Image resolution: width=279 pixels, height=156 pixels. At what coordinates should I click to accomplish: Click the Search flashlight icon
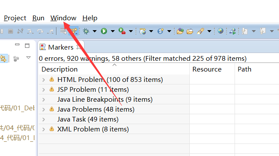[x=201, y=31]
